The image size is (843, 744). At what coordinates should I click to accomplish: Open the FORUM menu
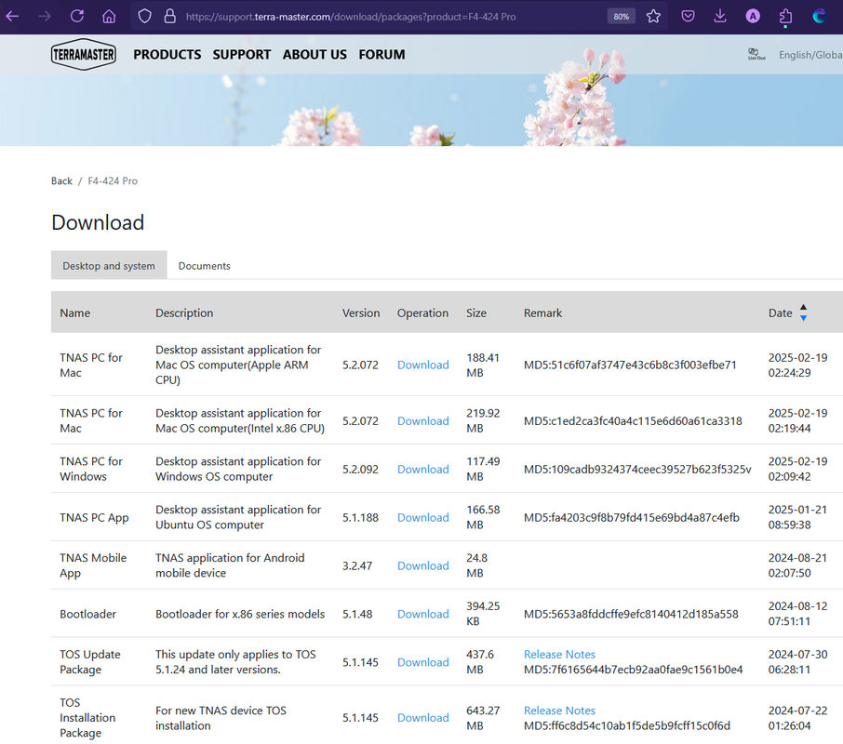click(x=381, y=54)
